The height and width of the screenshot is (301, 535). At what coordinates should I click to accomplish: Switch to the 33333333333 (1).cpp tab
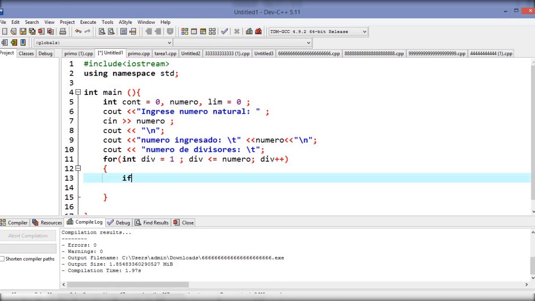point(227,54)
